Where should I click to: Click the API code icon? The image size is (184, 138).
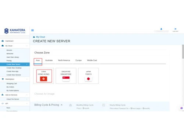coord(3,103)
